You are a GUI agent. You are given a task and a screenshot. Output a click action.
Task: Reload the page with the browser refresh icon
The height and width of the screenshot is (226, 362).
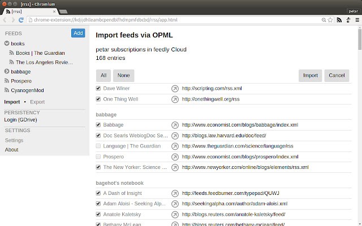coord(21,20)
